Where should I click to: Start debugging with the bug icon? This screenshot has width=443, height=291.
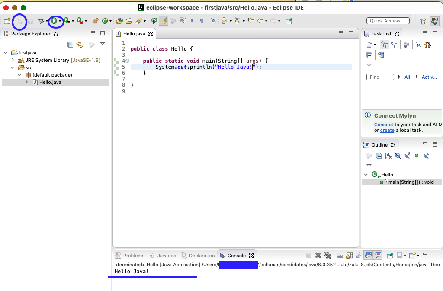pos(41,21)
